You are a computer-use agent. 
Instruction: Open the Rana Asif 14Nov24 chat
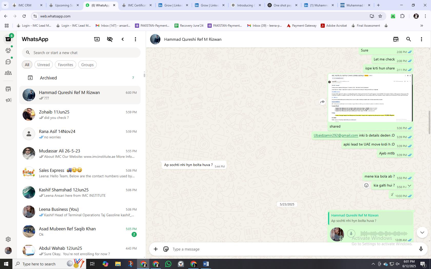pyautogui.click(x=80, y=134)
